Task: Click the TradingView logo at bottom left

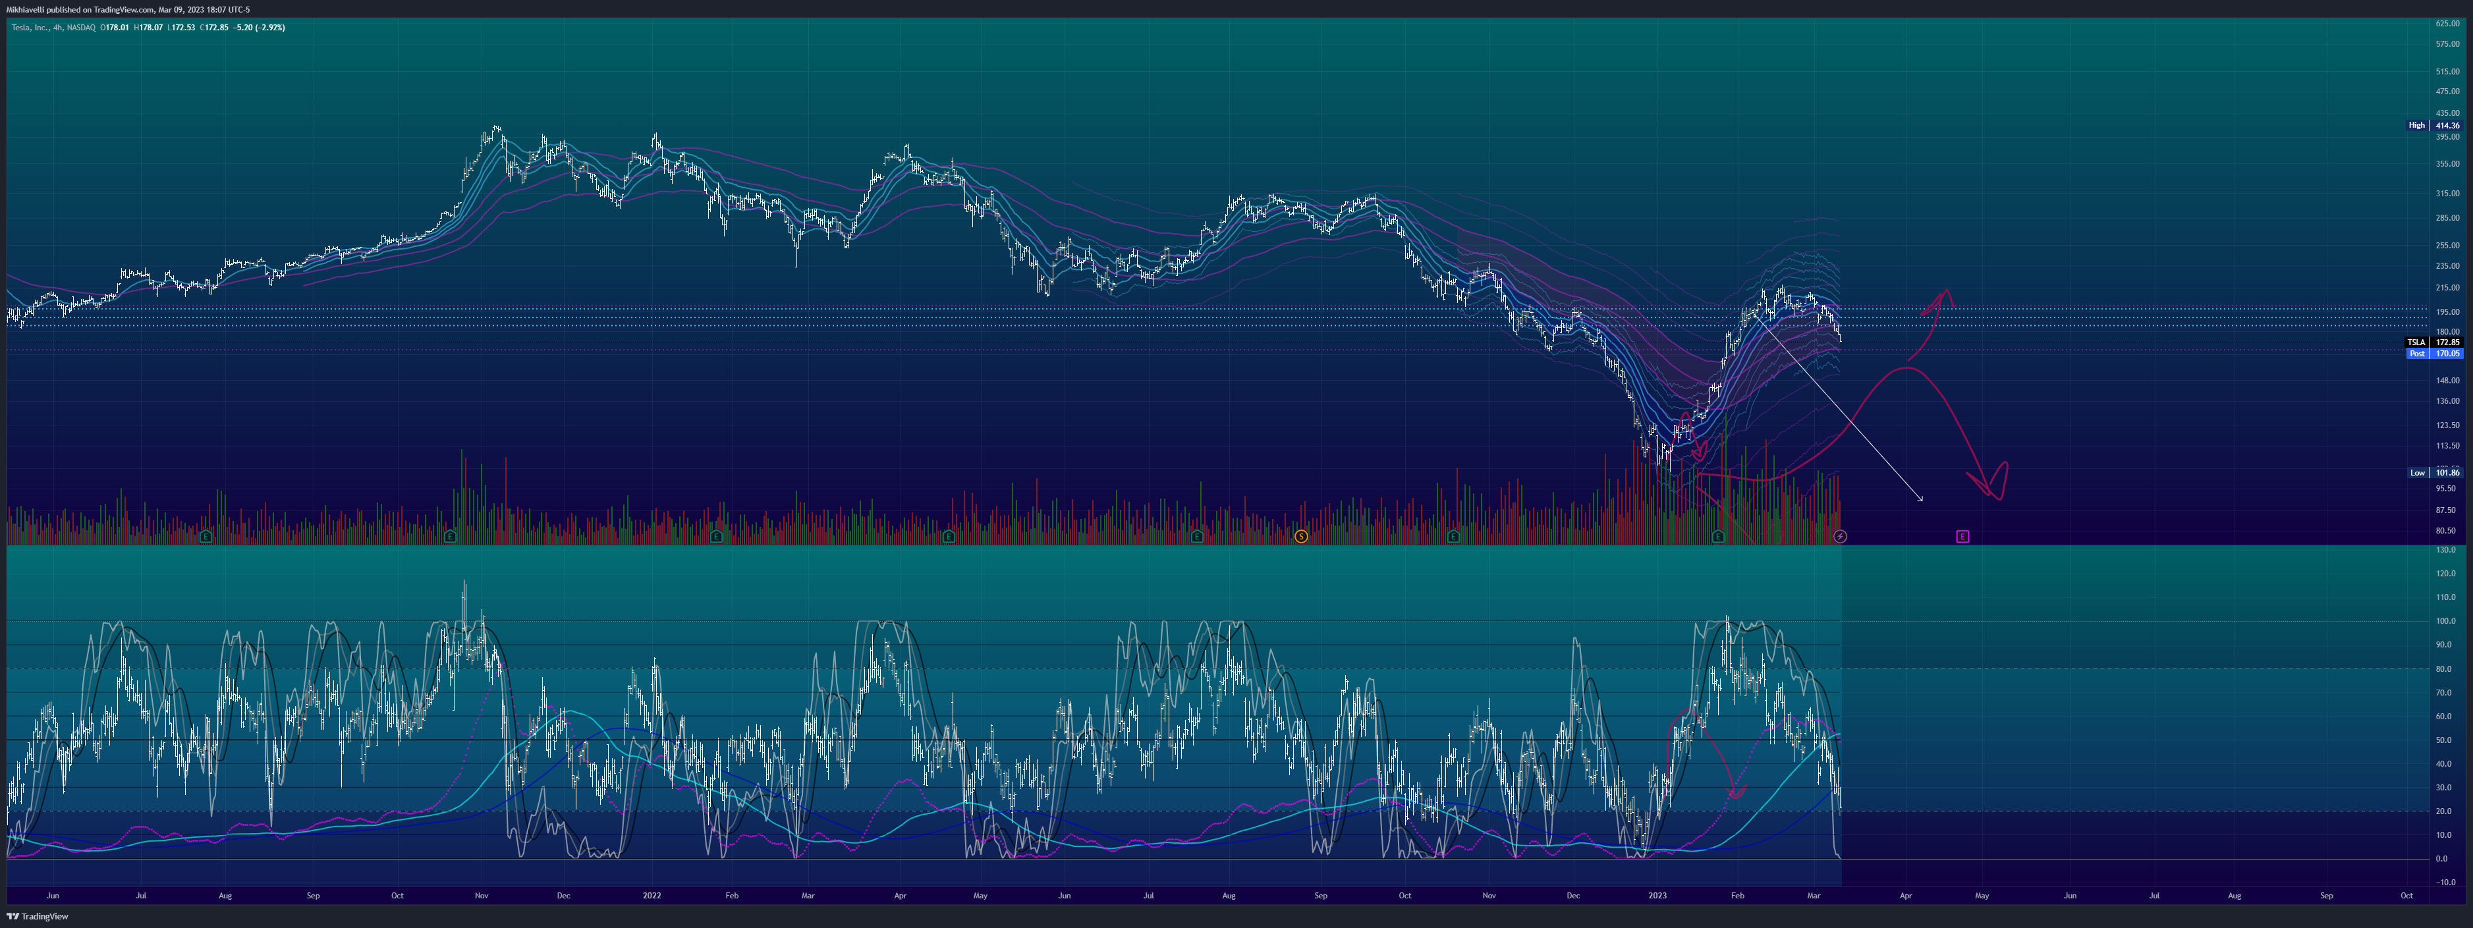Action: tap(38, 917)
